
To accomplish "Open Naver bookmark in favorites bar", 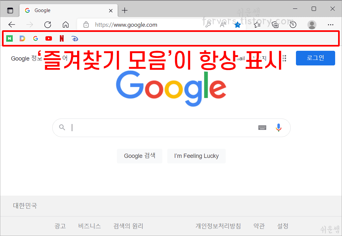I will [x=9, y=38].
